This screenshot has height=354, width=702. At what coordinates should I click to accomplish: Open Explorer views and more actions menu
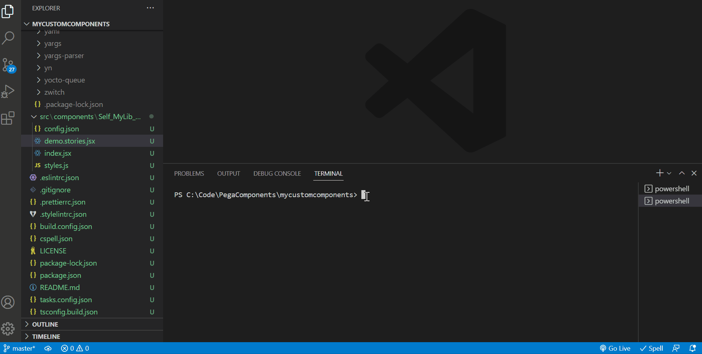click(150, 8)
